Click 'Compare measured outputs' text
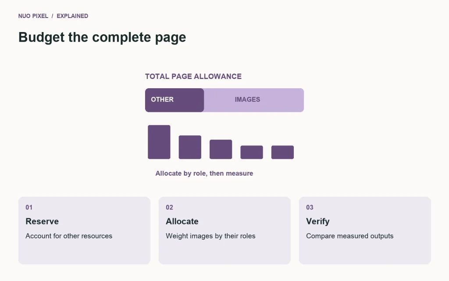The height and width of the screenshot is (281, 449). (x=349, y=236)
